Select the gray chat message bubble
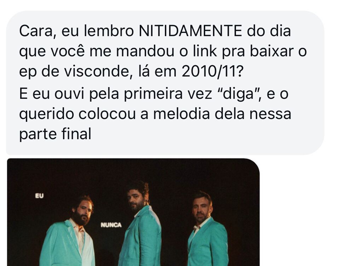The image size is (346, 266). point(165,83)
